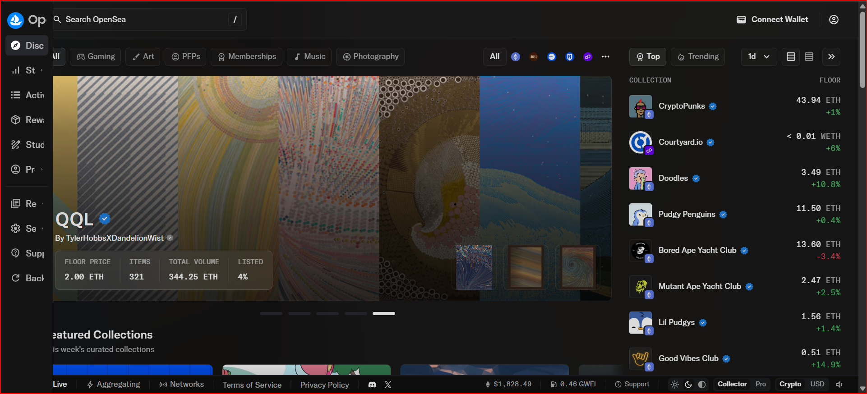Select the fifth active carousel indicator
This screenshot has height=394, width=867.
pyautogui.click(x=384, y=313)
